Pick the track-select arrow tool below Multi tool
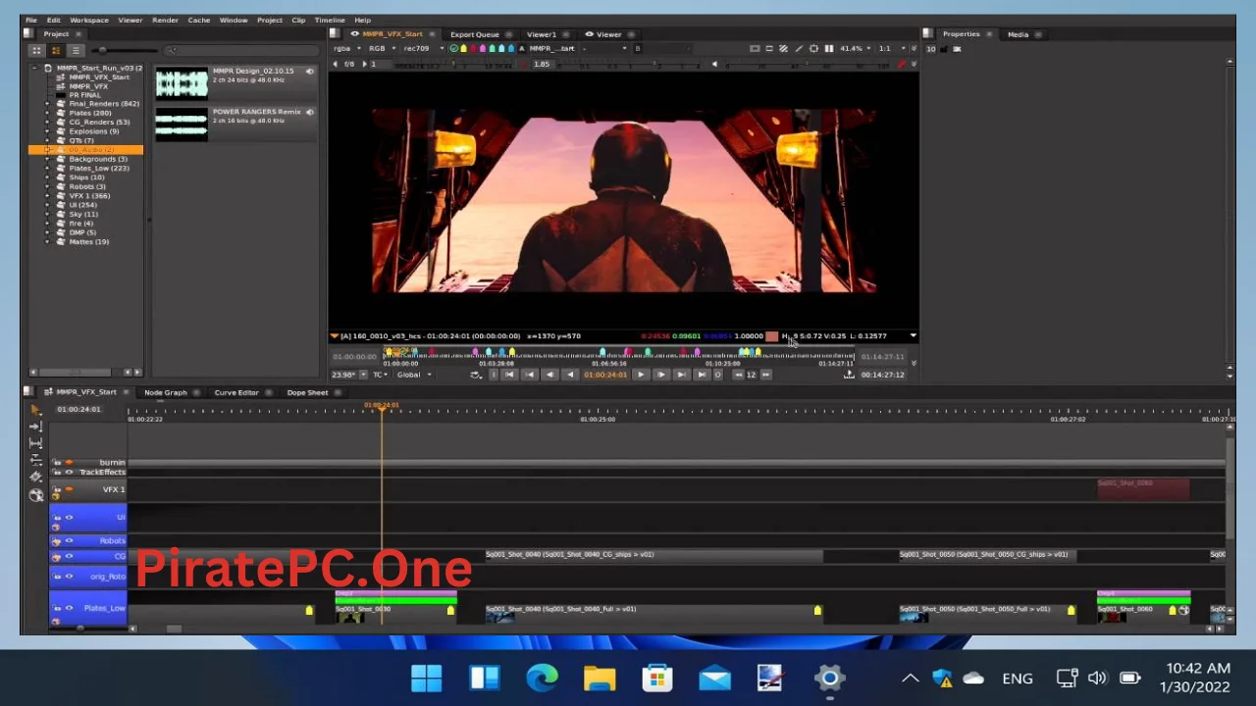 coord(34,427)
